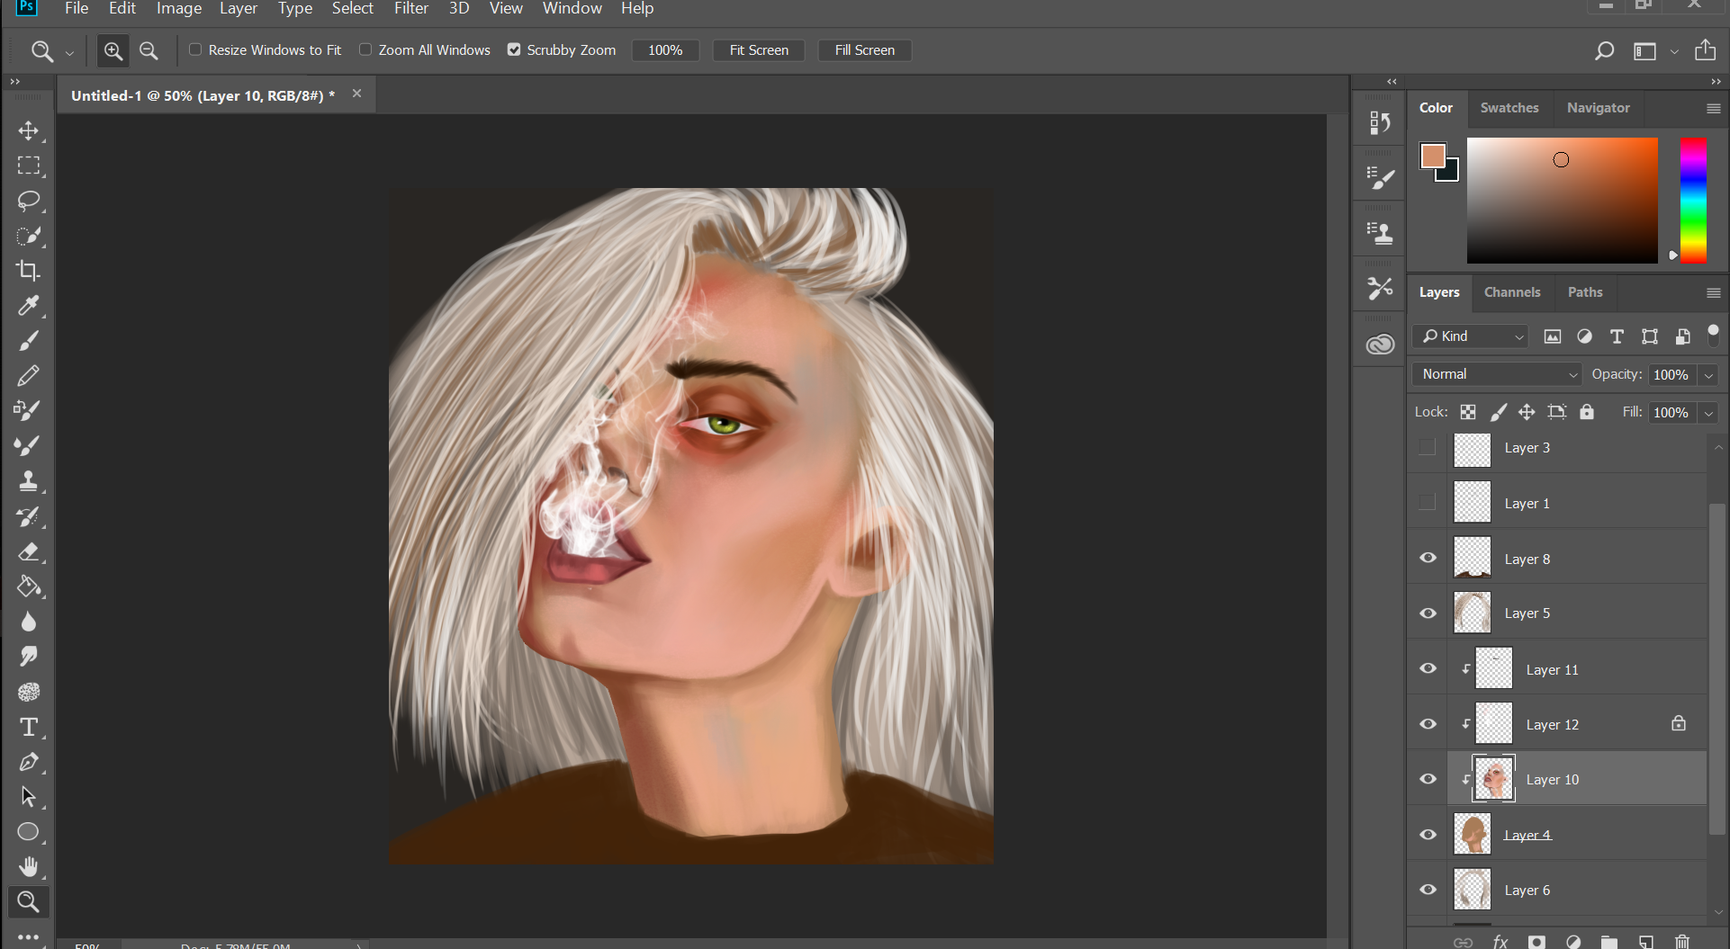Select the Clone Stamp tool
1730x949 pixels.
(x=29, y=481)
